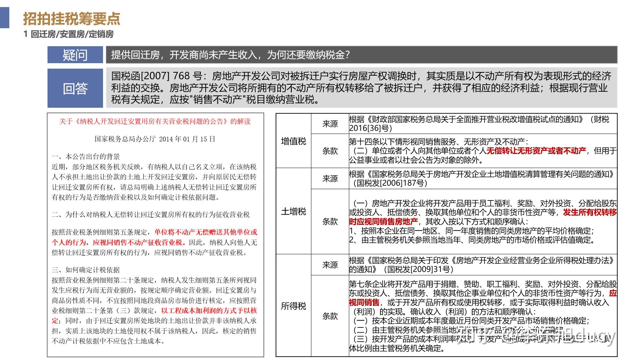
Task: Select the source text 根据《财政部国家税务总局关于全面推开营业税改增值税试点的通知》
Action: 467,120
